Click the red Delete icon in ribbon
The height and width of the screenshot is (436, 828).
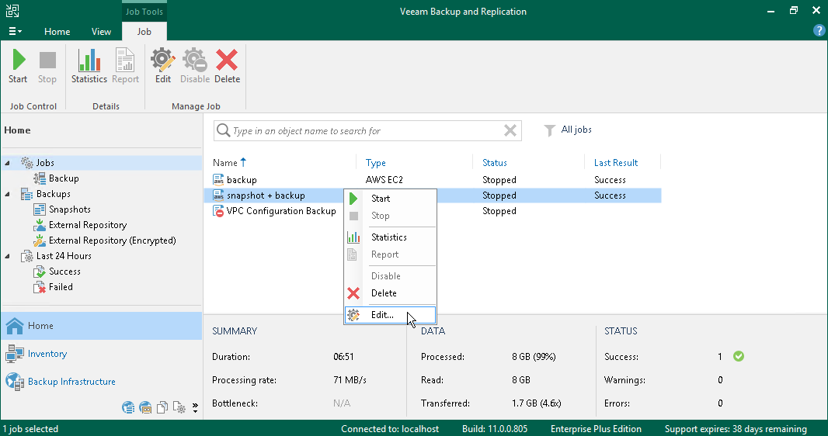(x=227, y=61)
